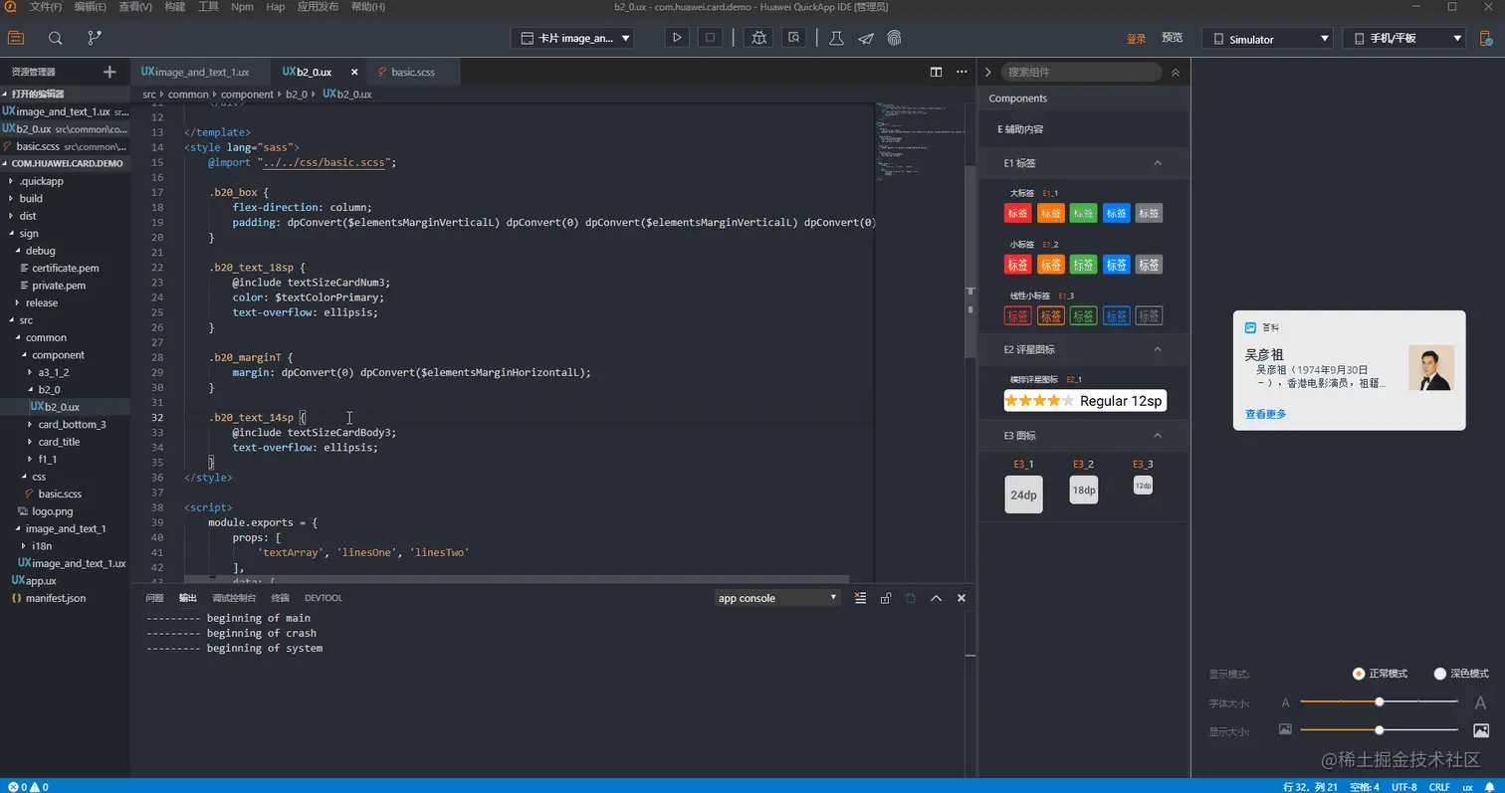Expand the card_bottom_3 folder
Image resolution: width=1505 pixels, height=793 pixels.
pyautogui.click(x=72, y=424)
